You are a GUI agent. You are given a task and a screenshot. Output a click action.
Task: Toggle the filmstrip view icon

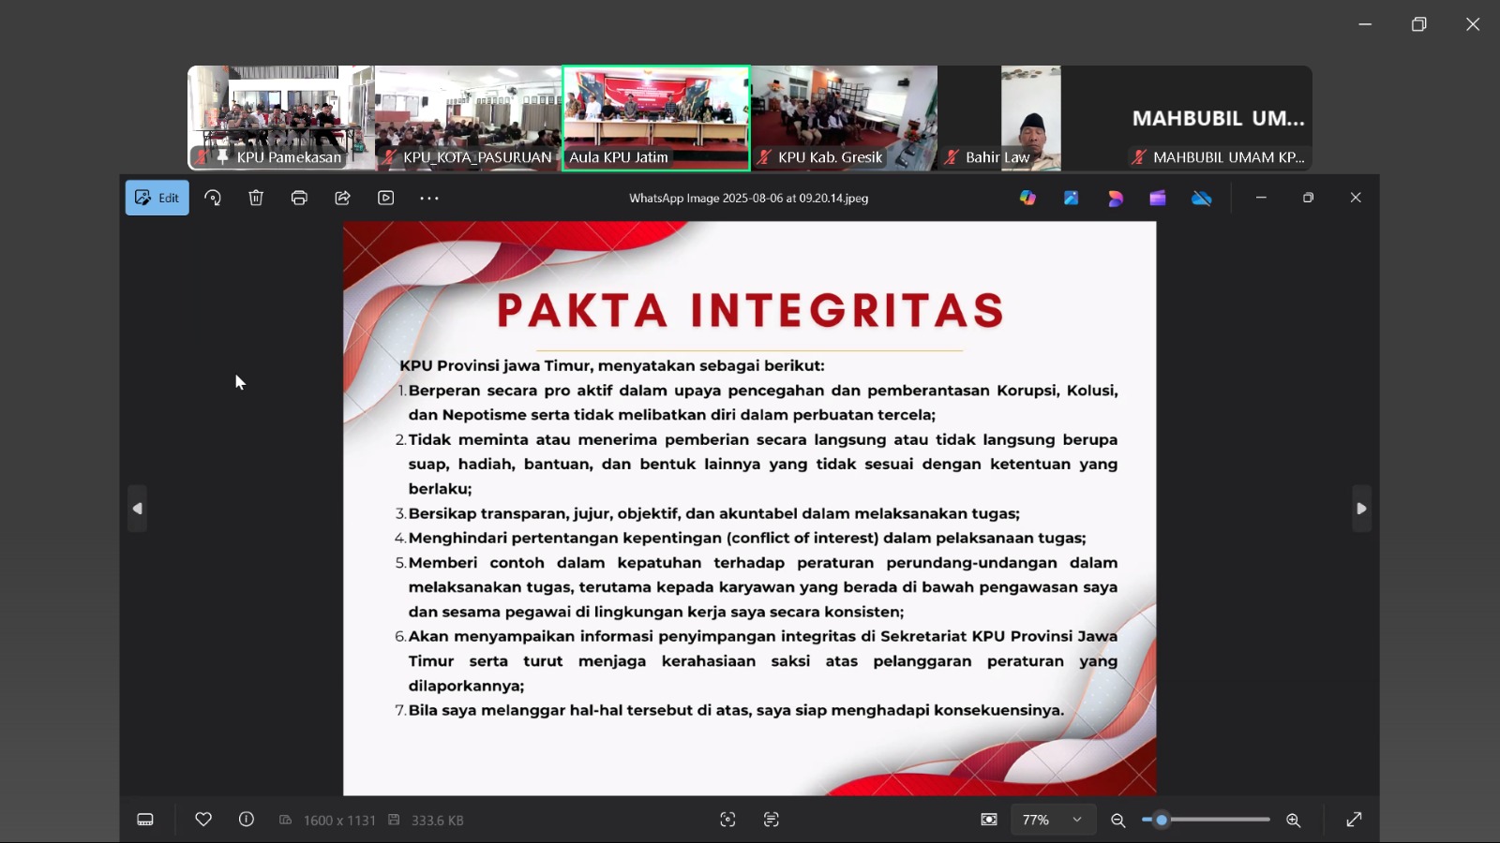click(x=145, y=820)
